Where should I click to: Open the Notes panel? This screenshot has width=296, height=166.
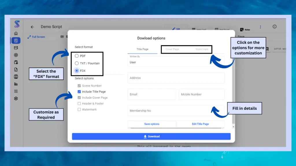[x=245, y=30]
